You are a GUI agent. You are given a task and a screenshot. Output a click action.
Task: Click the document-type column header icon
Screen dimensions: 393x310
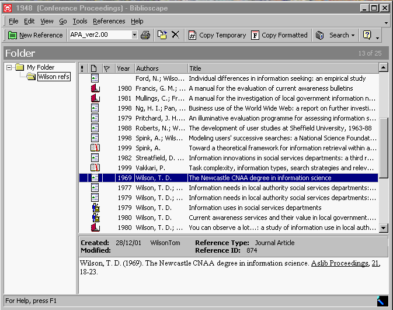(x=94, y=68)
